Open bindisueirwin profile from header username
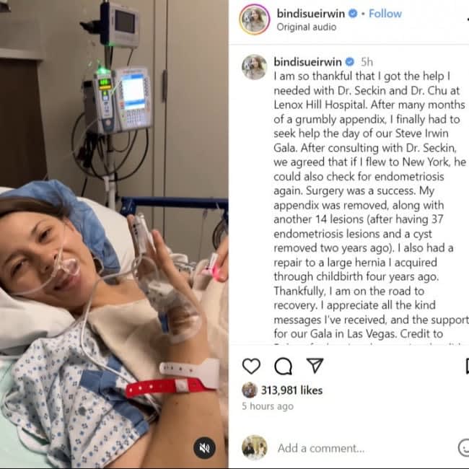Viewport: 469px width, 469px height. coord(311,14)
